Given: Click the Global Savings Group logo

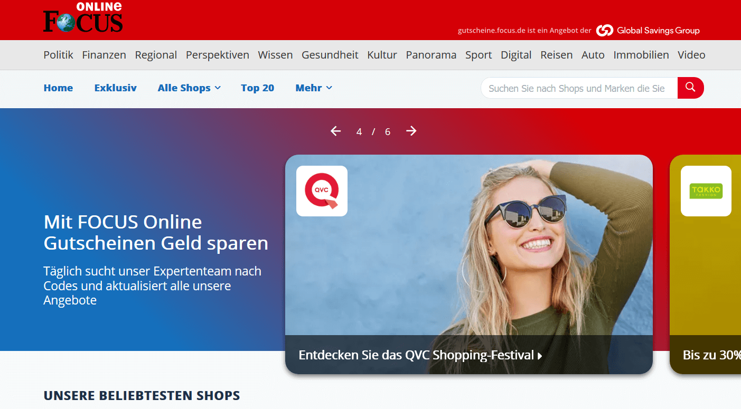Looking at the screenshot, I should pyautogui.click(x=648, y=31).
